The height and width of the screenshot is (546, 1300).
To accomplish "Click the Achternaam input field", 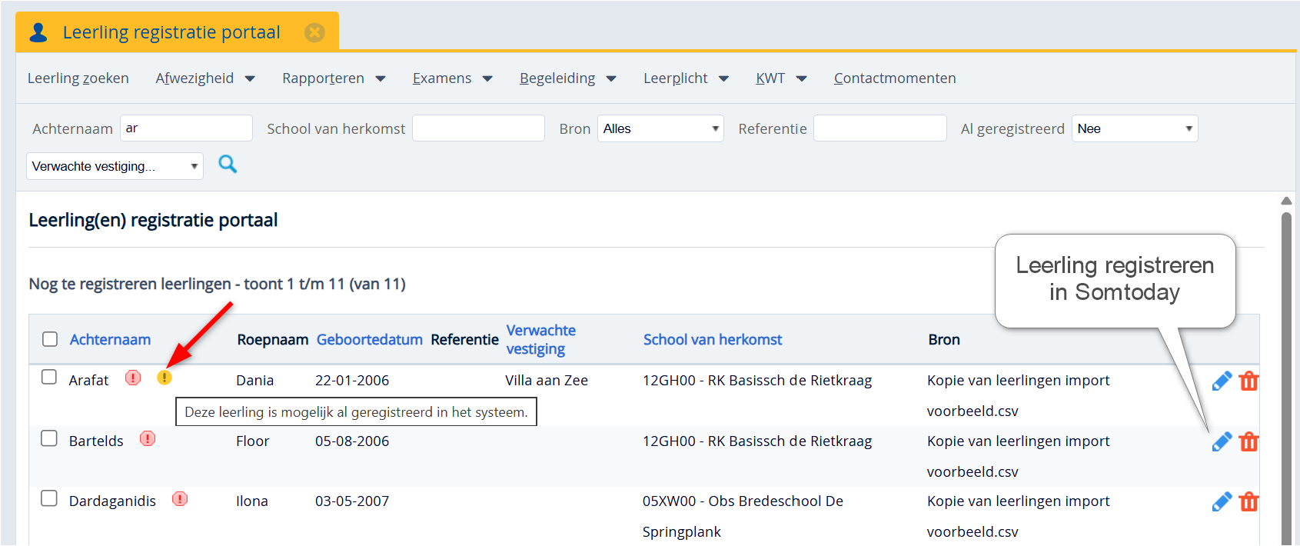I will 186,128.
